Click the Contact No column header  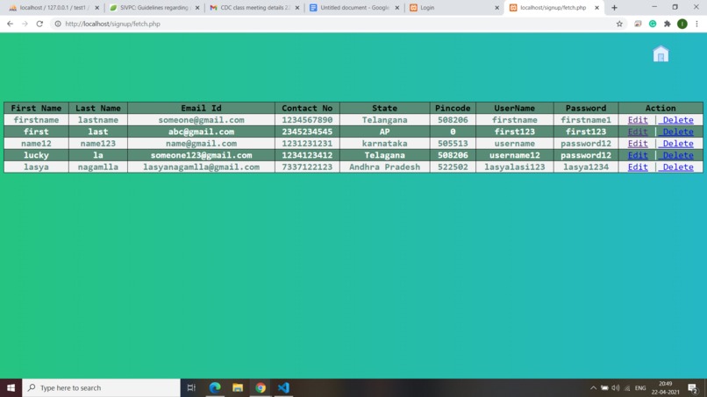307,108
